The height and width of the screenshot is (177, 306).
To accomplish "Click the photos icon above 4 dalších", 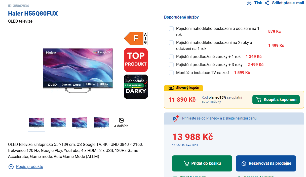I will click(x=121, y=121).
